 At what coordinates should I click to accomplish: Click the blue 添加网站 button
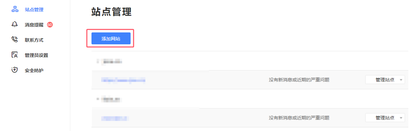pos(111,38)
